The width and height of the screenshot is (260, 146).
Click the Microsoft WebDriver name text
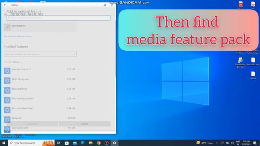[x=22, y=108]
